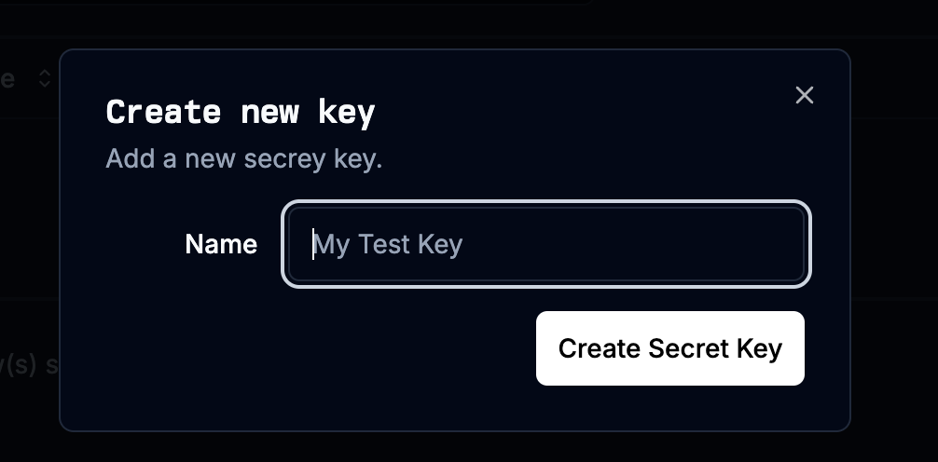Click the truncated footer text behind dialog
Viewport: 938px width, 462px height.
[28, 364]
